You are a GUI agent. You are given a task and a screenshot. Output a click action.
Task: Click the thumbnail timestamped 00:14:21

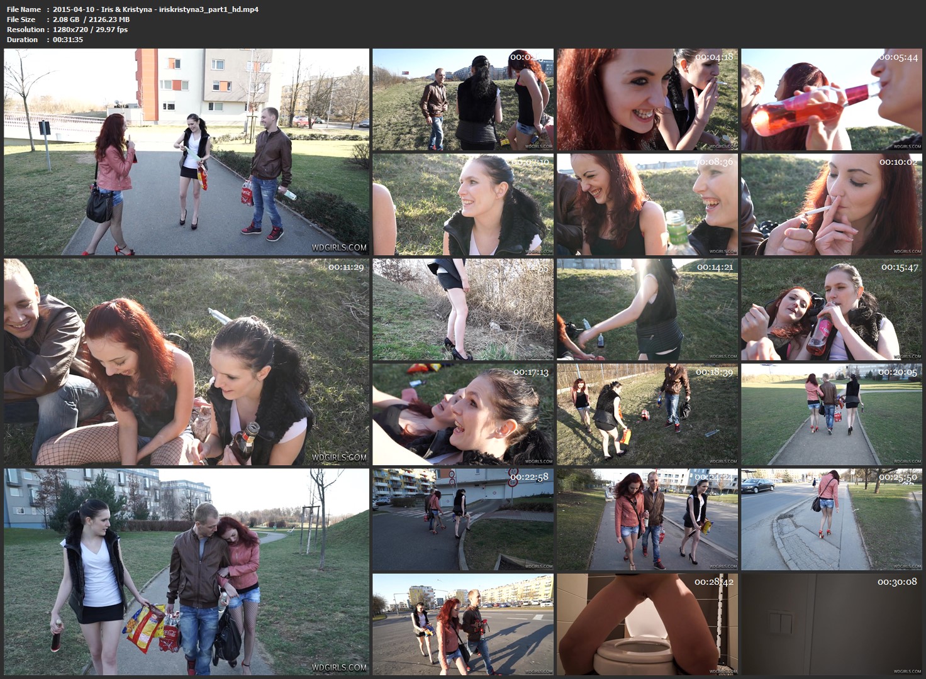[647, 309]
